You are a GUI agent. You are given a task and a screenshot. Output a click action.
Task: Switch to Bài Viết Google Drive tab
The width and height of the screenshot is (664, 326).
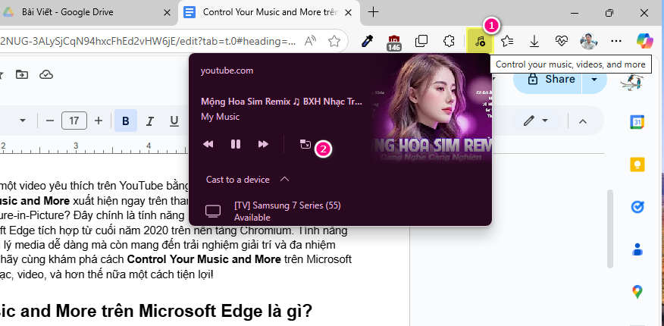pyautogui.click(x=87, y=12)
